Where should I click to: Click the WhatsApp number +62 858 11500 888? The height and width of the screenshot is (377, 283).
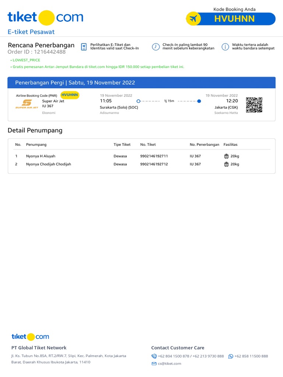(x=251, y=356)
